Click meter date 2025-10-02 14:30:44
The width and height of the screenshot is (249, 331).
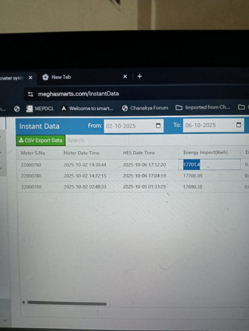point(85,165)
